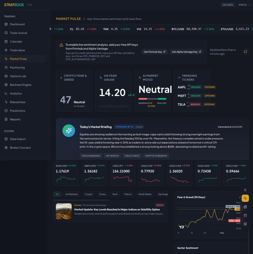Click the Backtest Engine chip icon
The width and height of the screenshot is (253, 254).
click(6, 85)
